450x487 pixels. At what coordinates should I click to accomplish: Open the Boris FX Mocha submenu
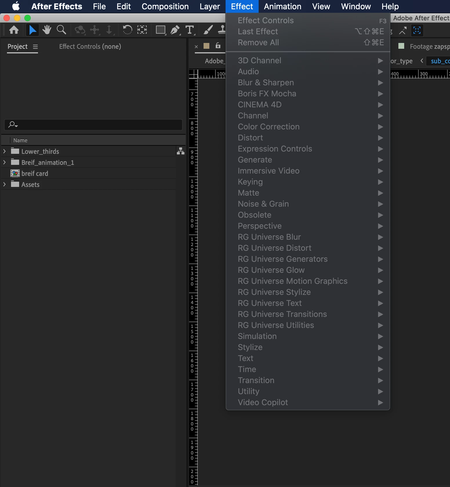(x=308, y=93)
